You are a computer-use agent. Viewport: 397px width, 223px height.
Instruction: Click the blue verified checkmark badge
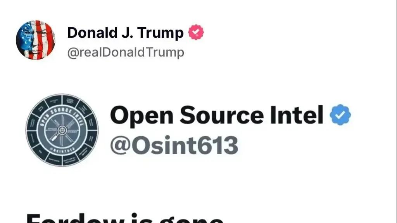pos(340,115)
